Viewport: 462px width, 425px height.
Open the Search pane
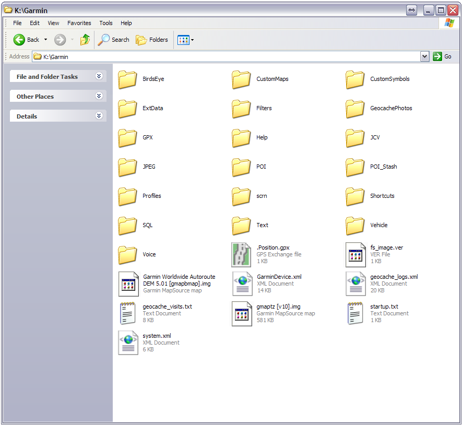pyautogui.click(x=113, y=40)
